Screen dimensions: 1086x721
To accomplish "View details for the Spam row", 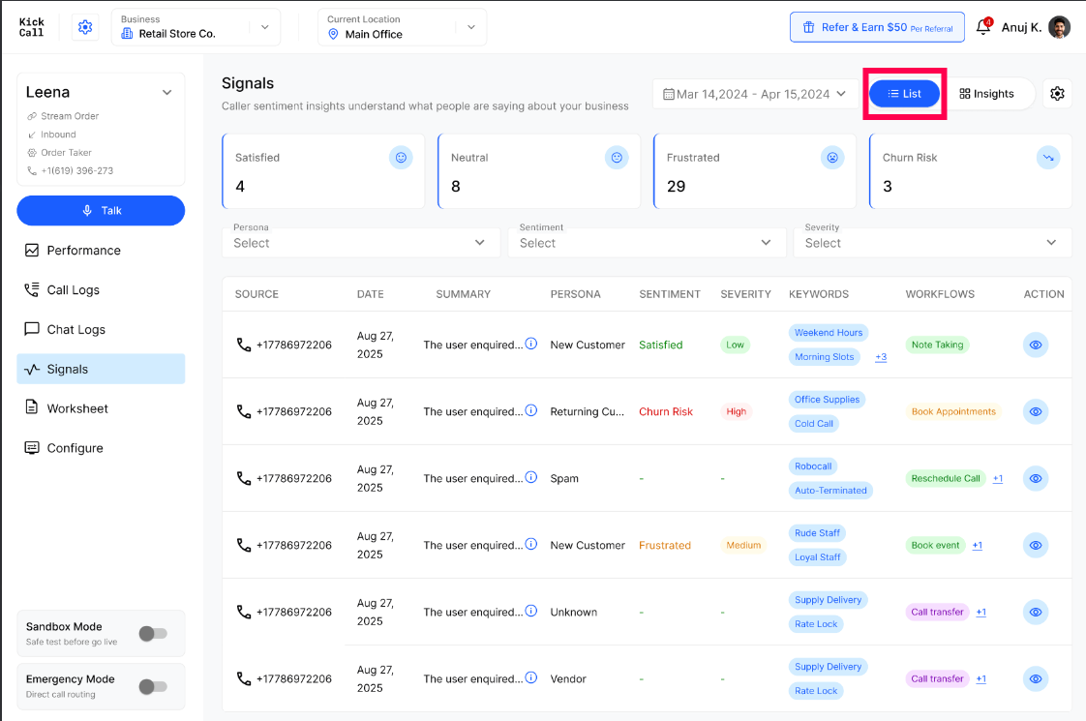I will point(1036,479).
